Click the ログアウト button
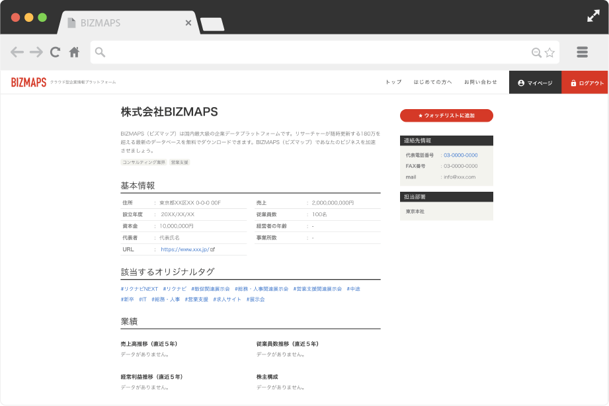The image size is (609, 406). (x=585, y=83)
